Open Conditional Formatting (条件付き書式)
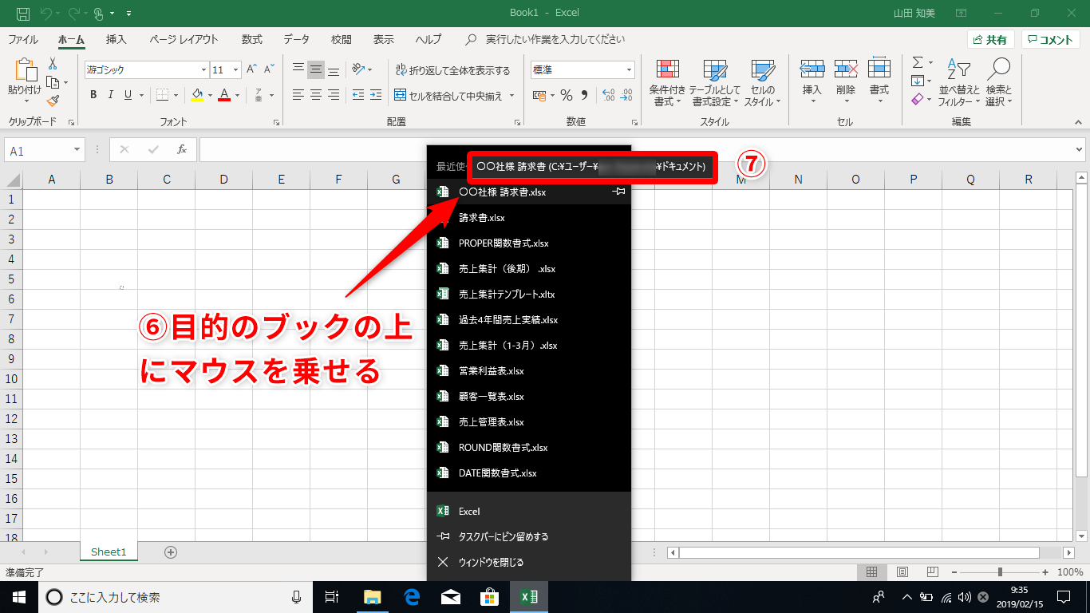The height and width of the screenshot is (613, 1090). point(667,83)
